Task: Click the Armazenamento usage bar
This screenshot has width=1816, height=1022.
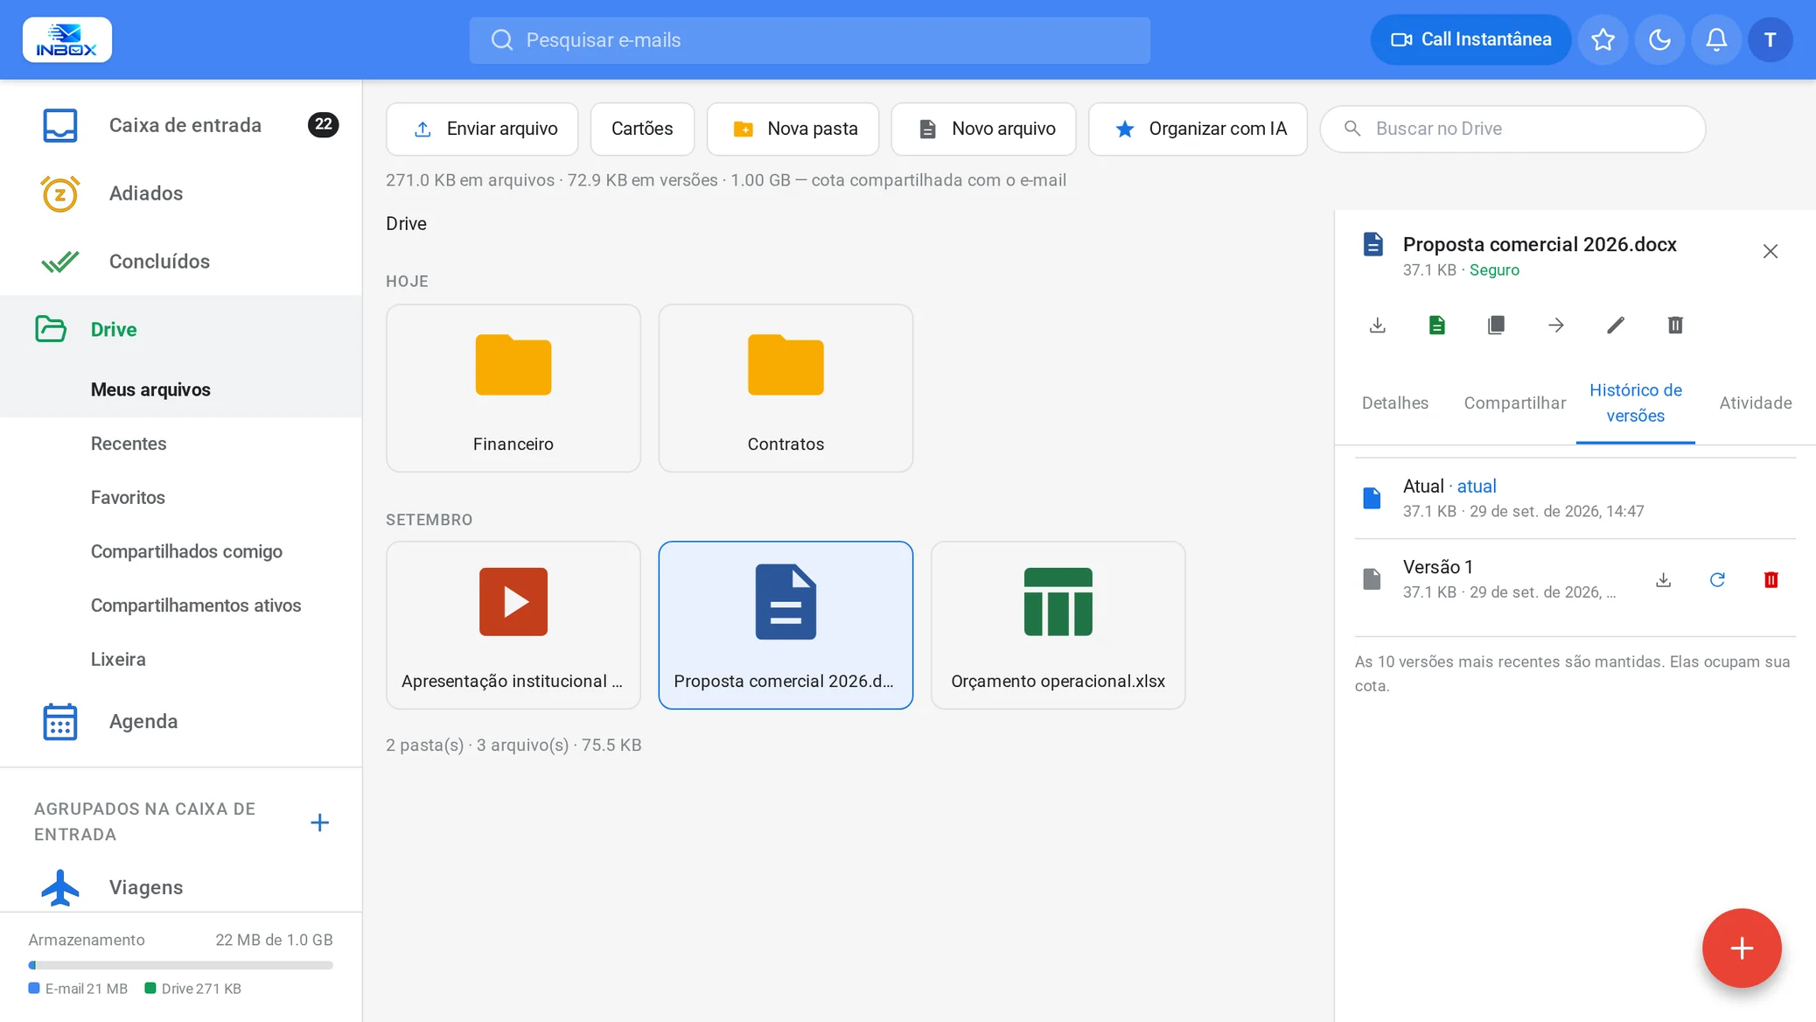Action: point(180,965)
